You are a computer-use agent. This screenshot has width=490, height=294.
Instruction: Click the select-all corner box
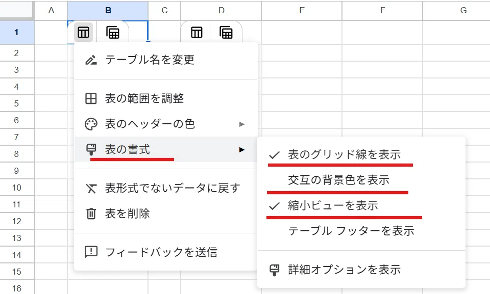[x=16, y=10]
